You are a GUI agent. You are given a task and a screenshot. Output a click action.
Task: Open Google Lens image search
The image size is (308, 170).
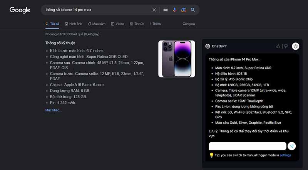tap(184, 10)
